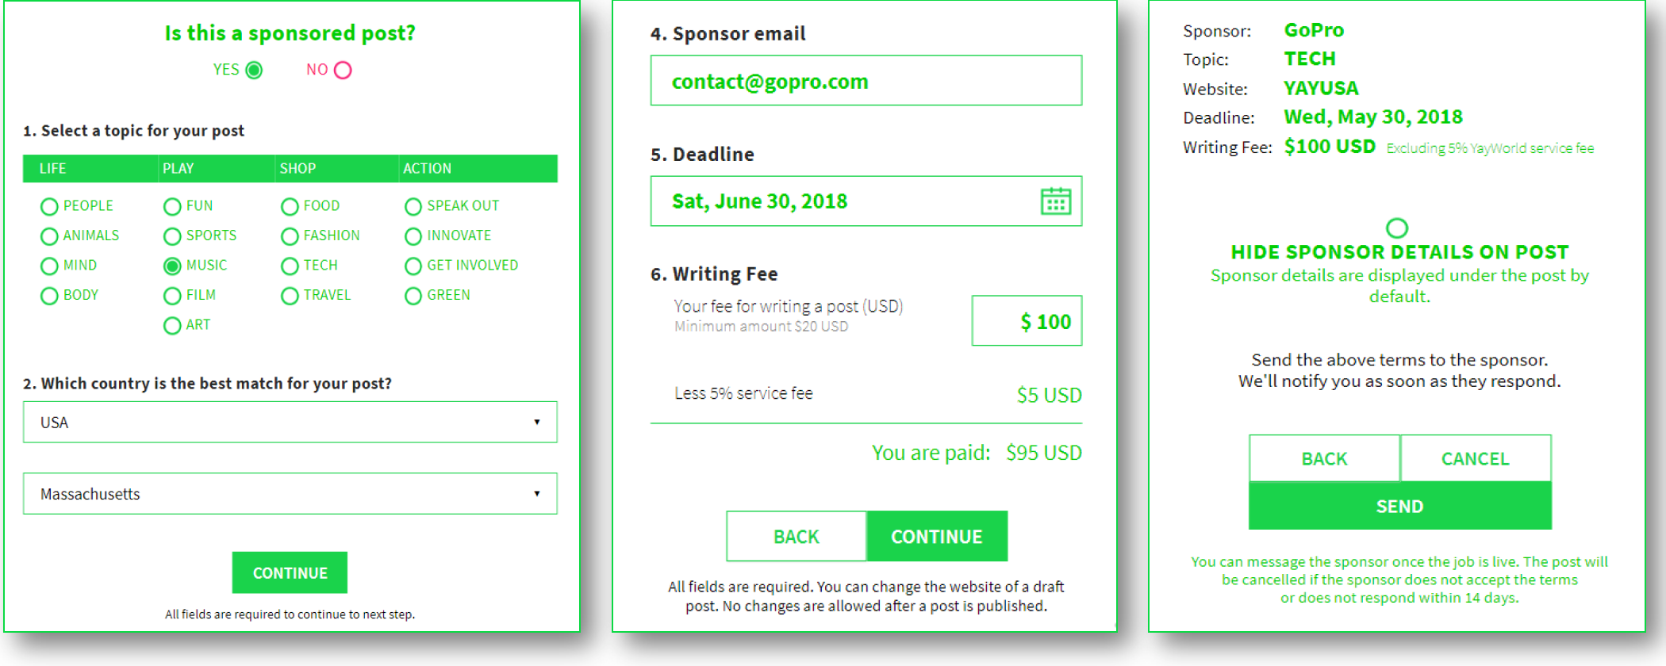Pick the TRAVEL topic option
The width and height of the screenshot is (1666, 666).
point(290,296)
